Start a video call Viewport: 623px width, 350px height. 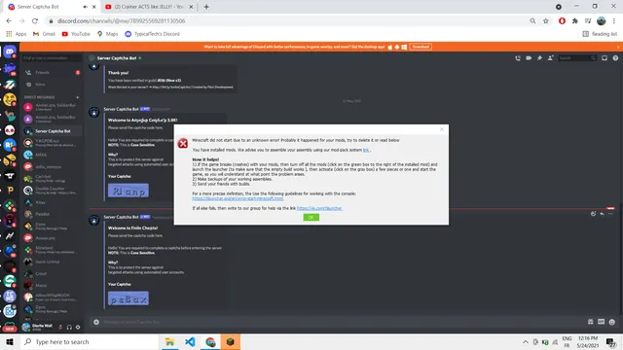pyautogui.click(x=529, y=58)
